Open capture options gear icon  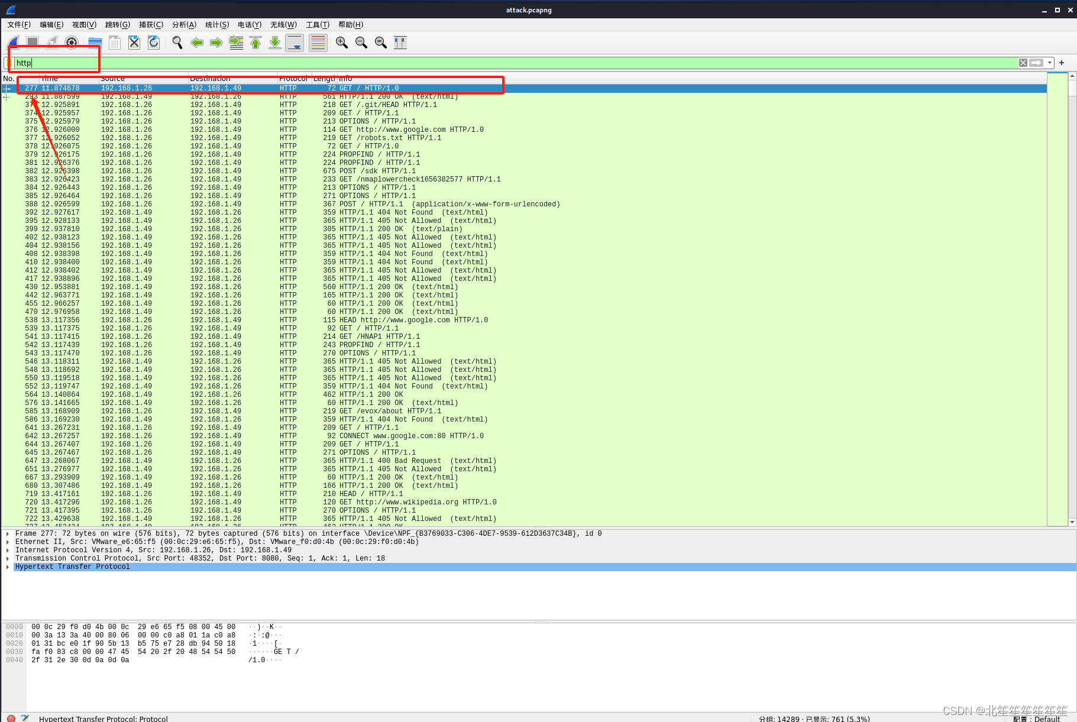(72, 43)
